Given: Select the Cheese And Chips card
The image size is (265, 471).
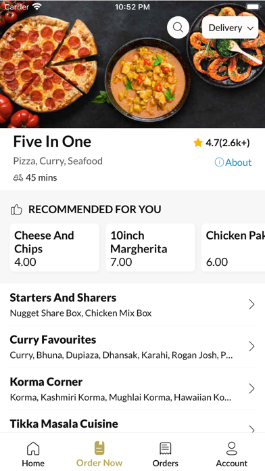Looking at the screenshot, I should [55, 248].
